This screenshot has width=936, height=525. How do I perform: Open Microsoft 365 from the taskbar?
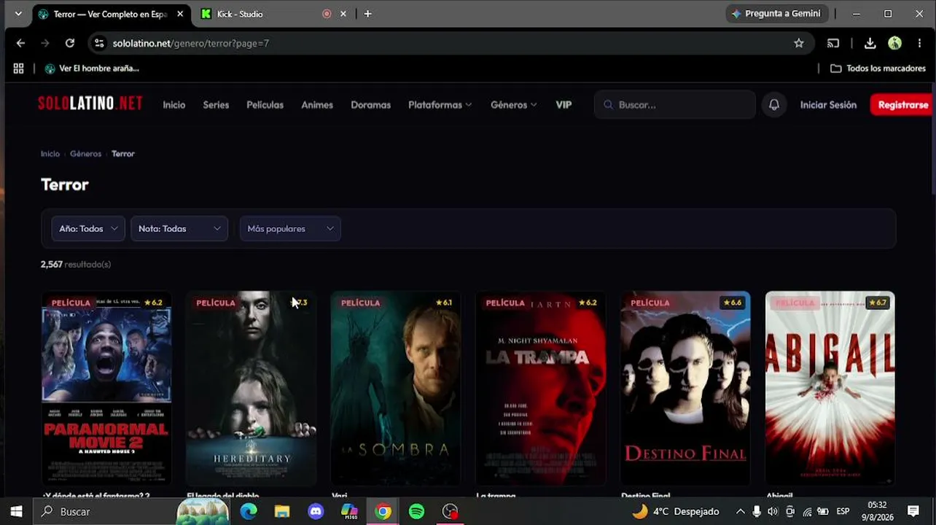tap(349, 511)
